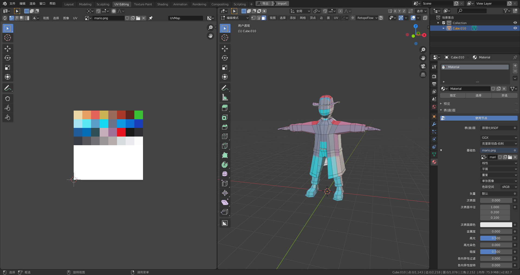This screenshot has width=520, height=275.
Task: Select the Rip Region tool
Action: (x=225, y=212)
